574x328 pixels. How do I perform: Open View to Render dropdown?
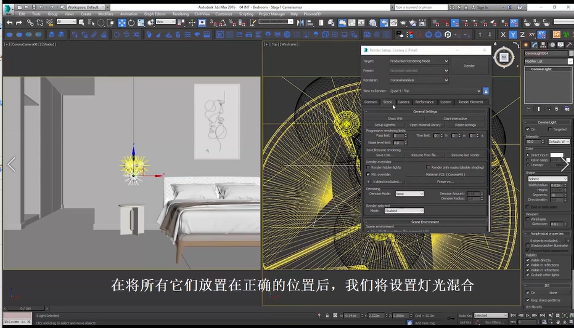435,91
